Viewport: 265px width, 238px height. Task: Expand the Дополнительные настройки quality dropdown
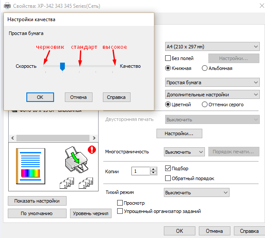(x=211, y=95)
